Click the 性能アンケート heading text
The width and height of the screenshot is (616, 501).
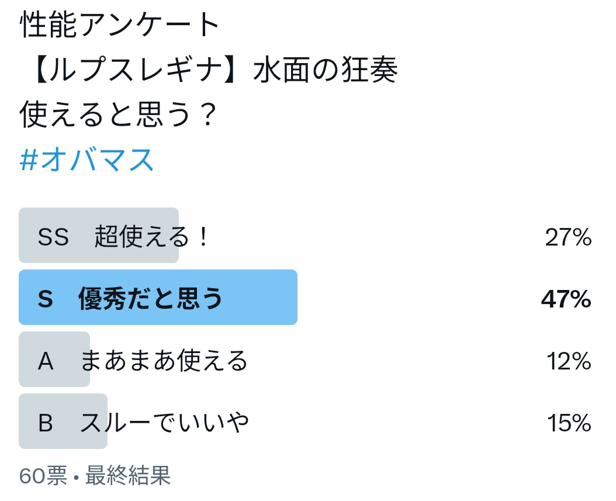119,25
